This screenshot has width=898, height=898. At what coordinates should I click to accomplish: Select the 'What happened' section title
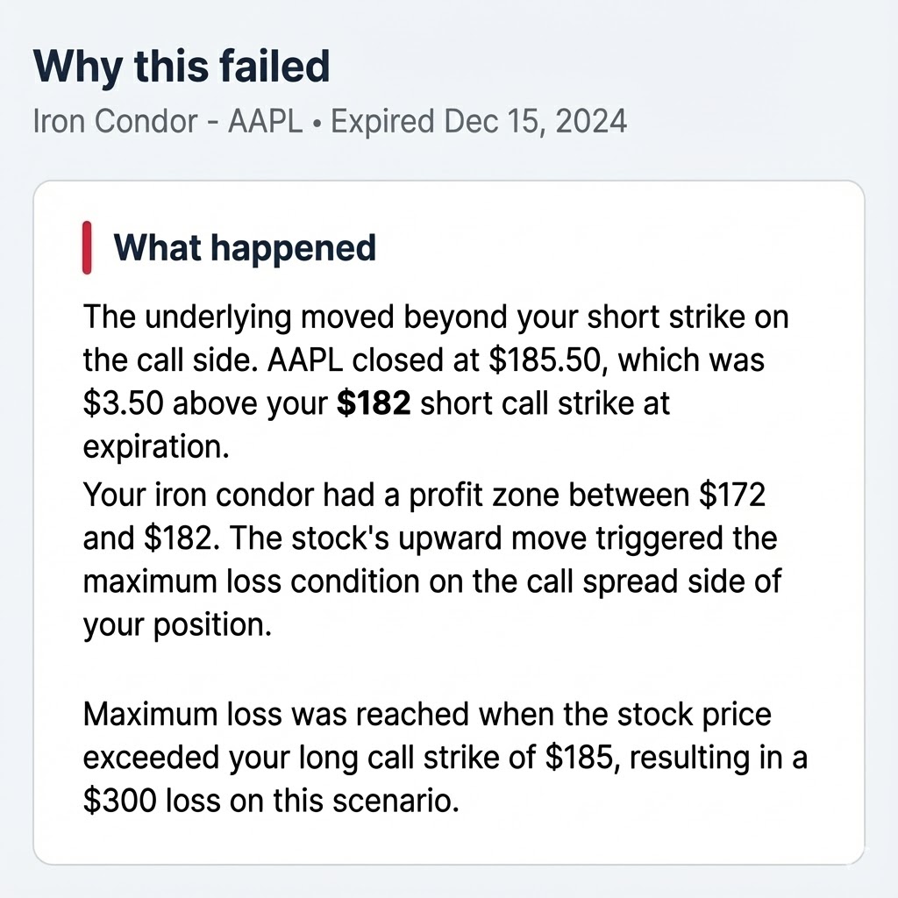245,248
